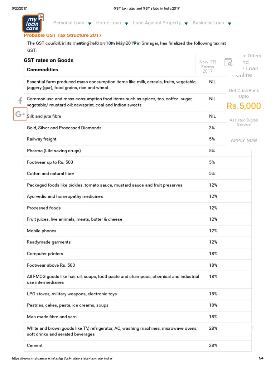Click the Rs.5,000 cashback offer
The image size is (275, 367).
pos(244,106)
